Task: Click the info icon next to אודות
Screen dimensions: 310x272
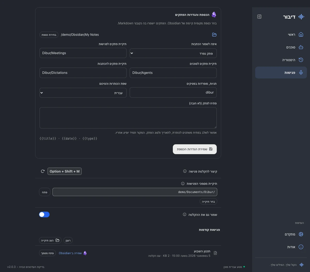Action: tap(301, 247)
